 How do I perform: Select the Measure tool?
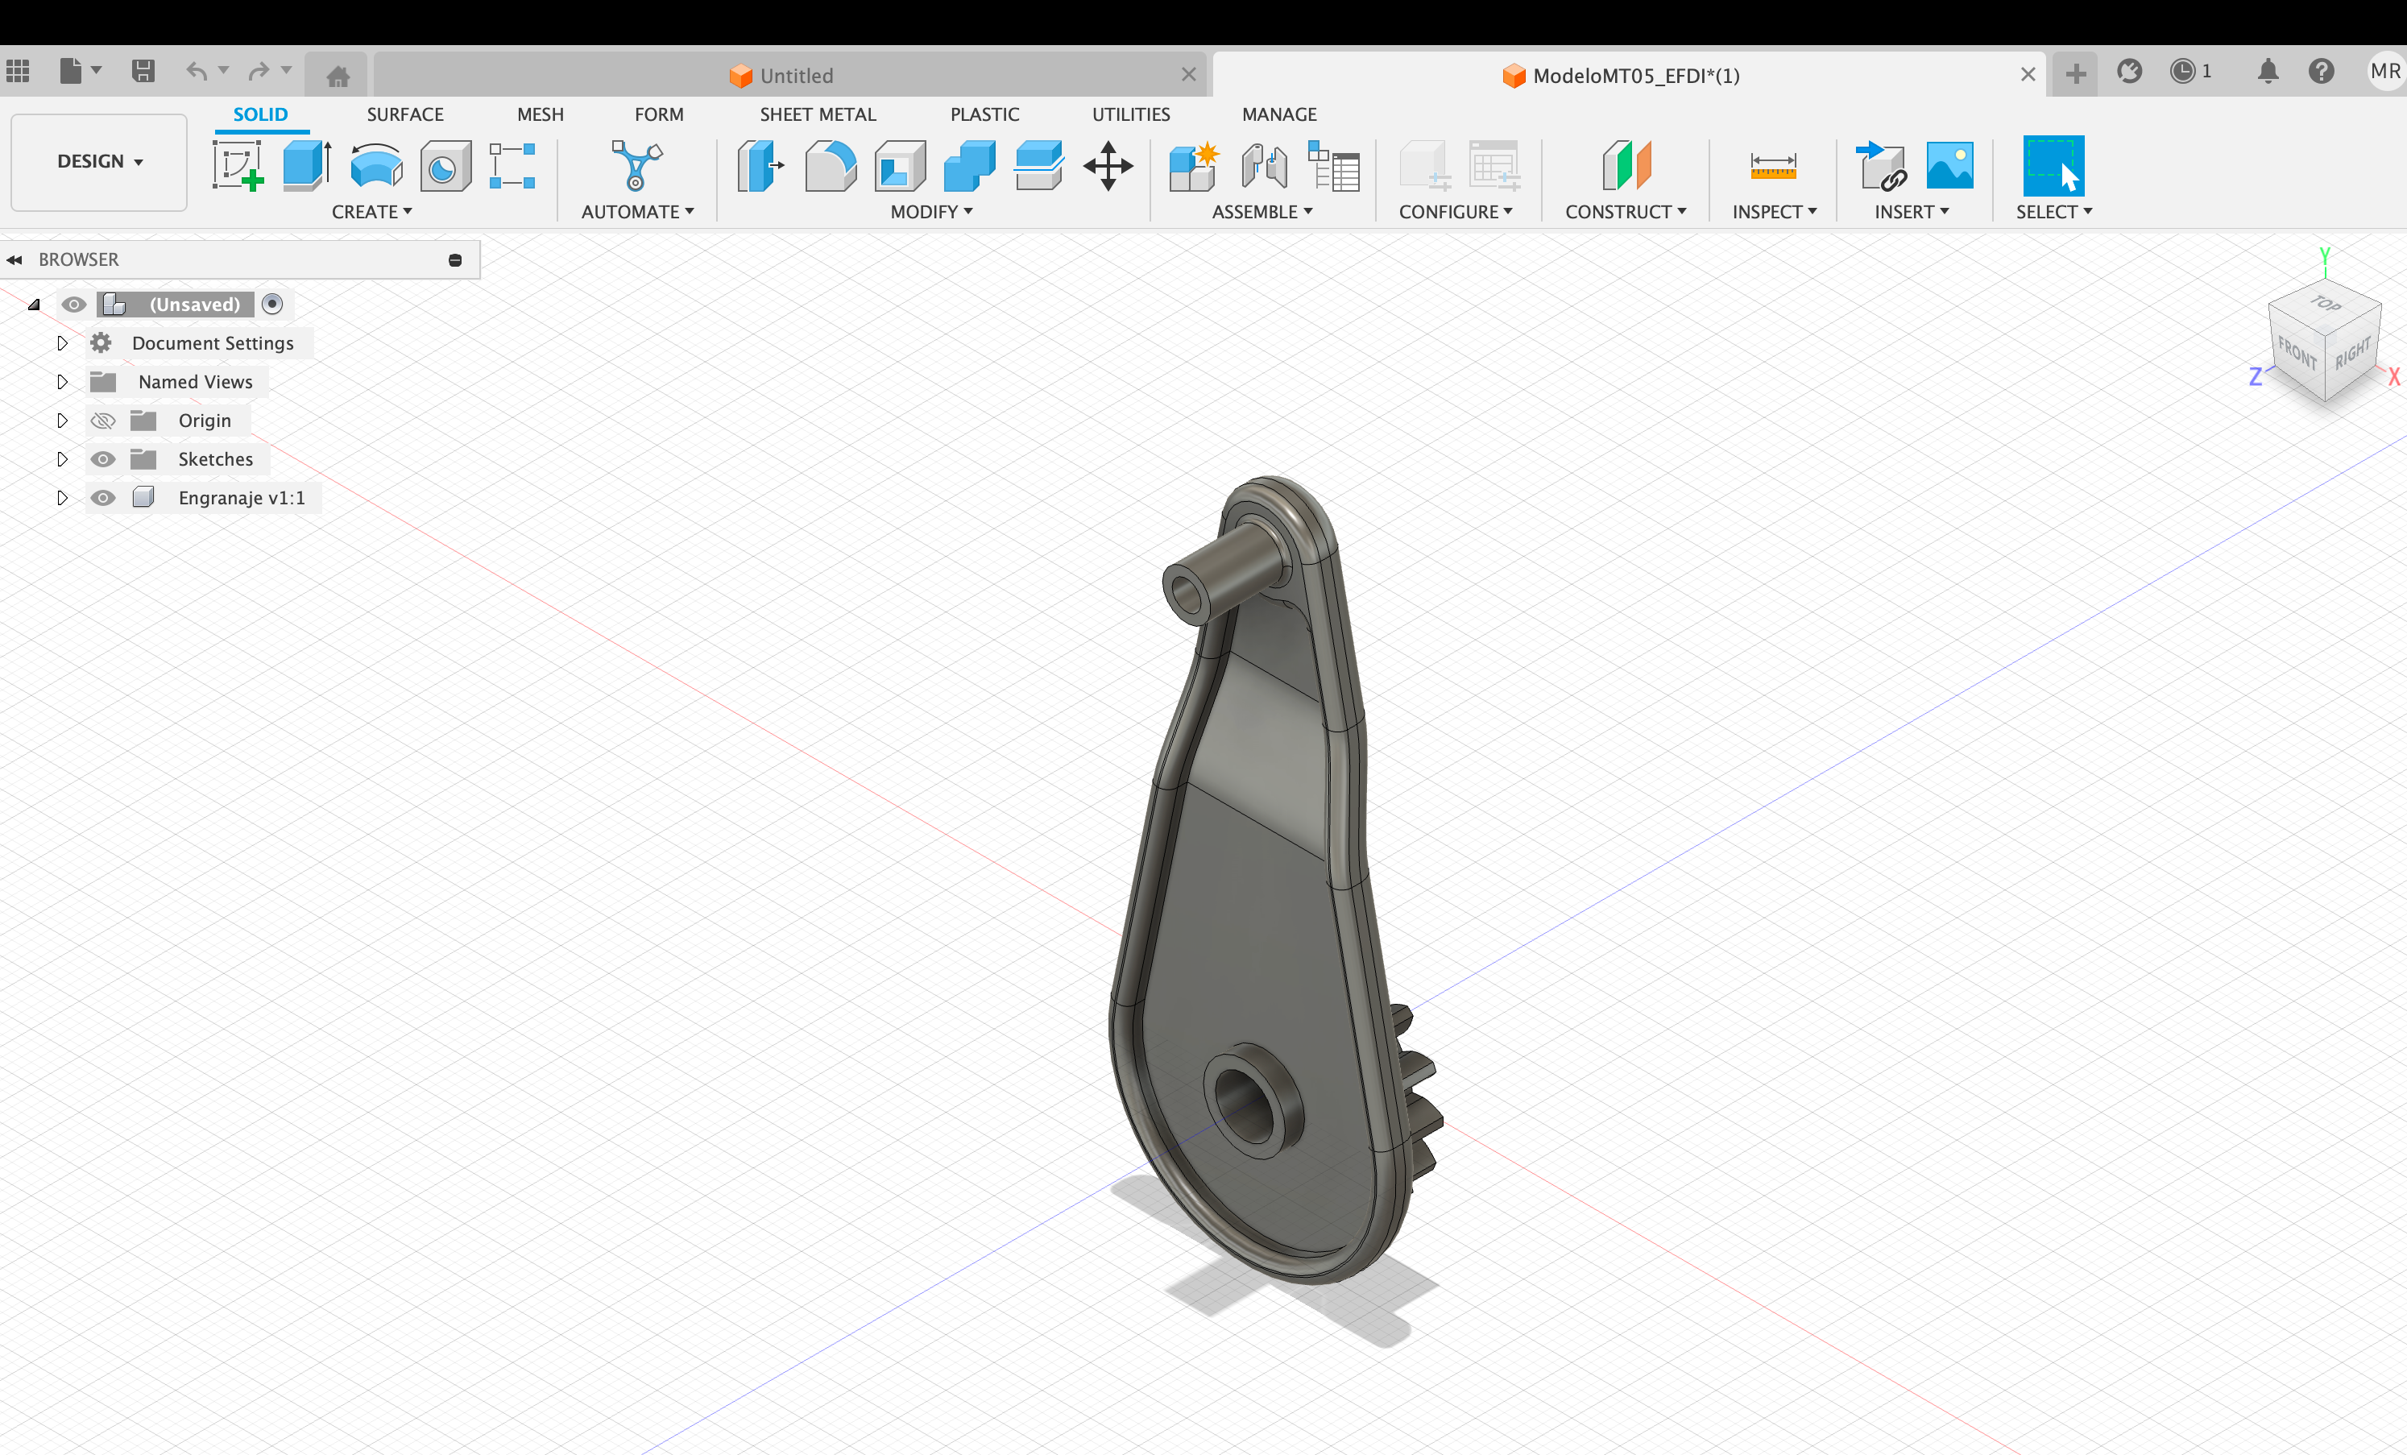pyautogui.click(x=1773, y=165)
